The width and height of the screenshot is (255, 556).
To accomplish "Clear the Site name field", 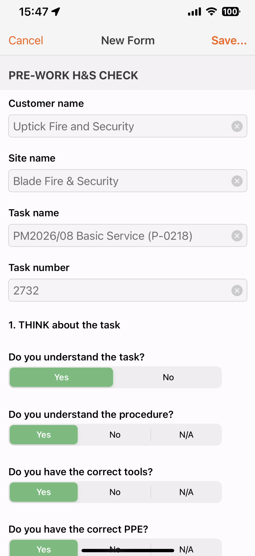I will 237,181.
